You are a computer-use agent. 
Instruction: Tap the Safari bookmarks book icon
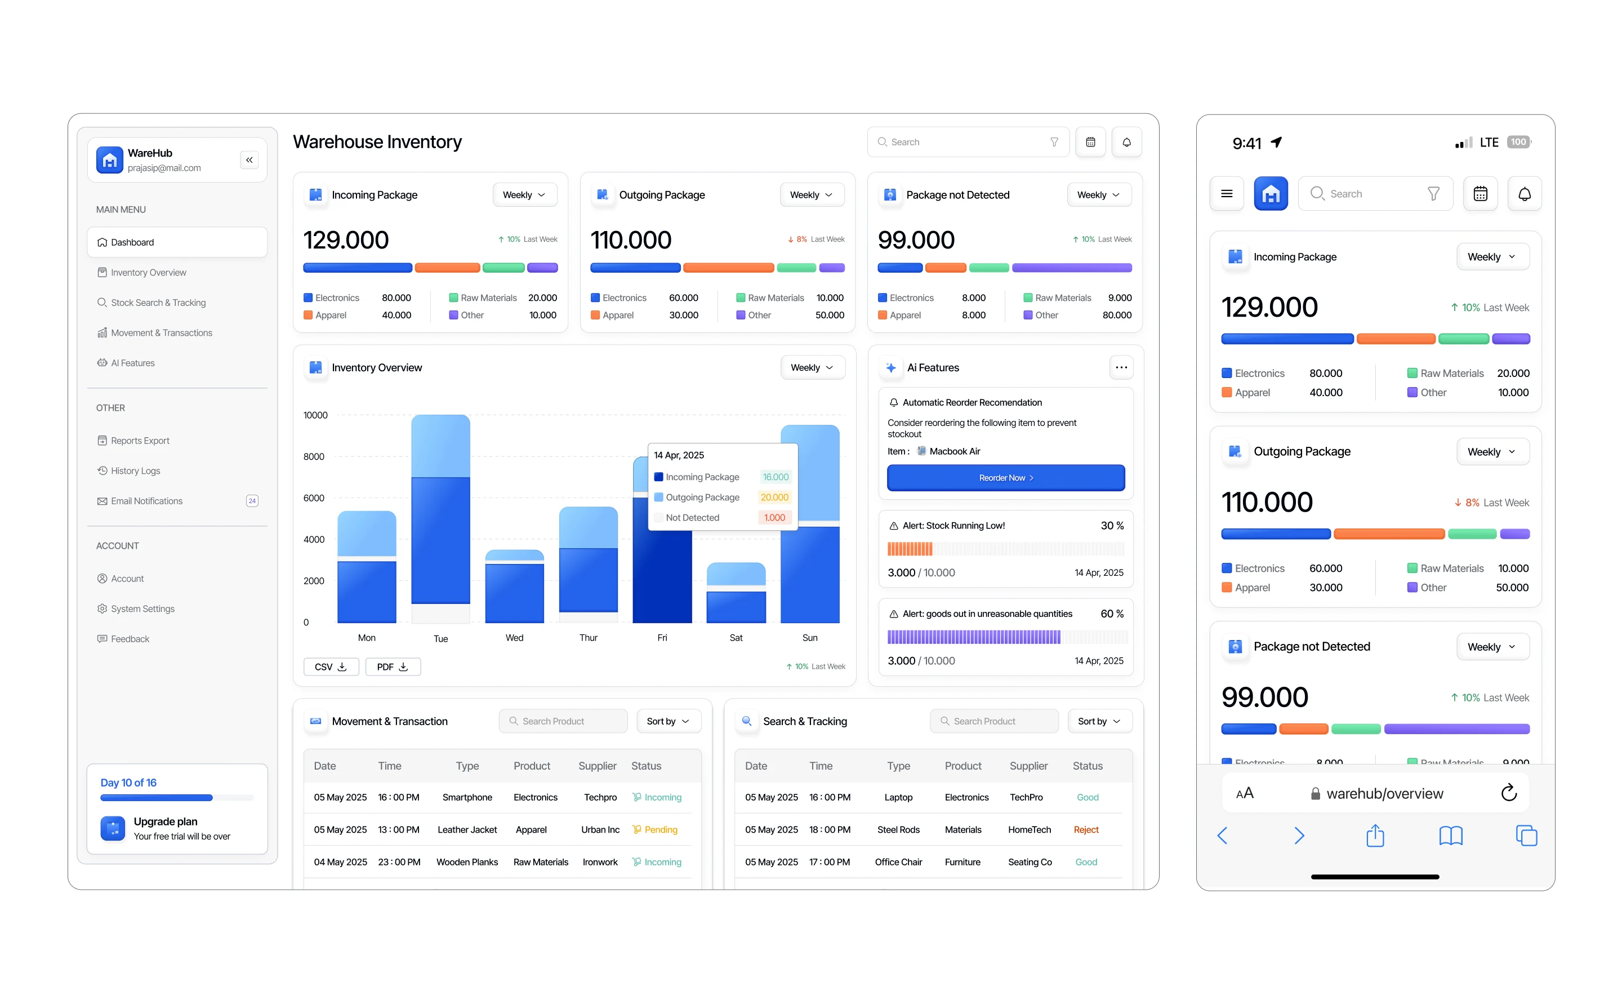tap(1451, 836)
